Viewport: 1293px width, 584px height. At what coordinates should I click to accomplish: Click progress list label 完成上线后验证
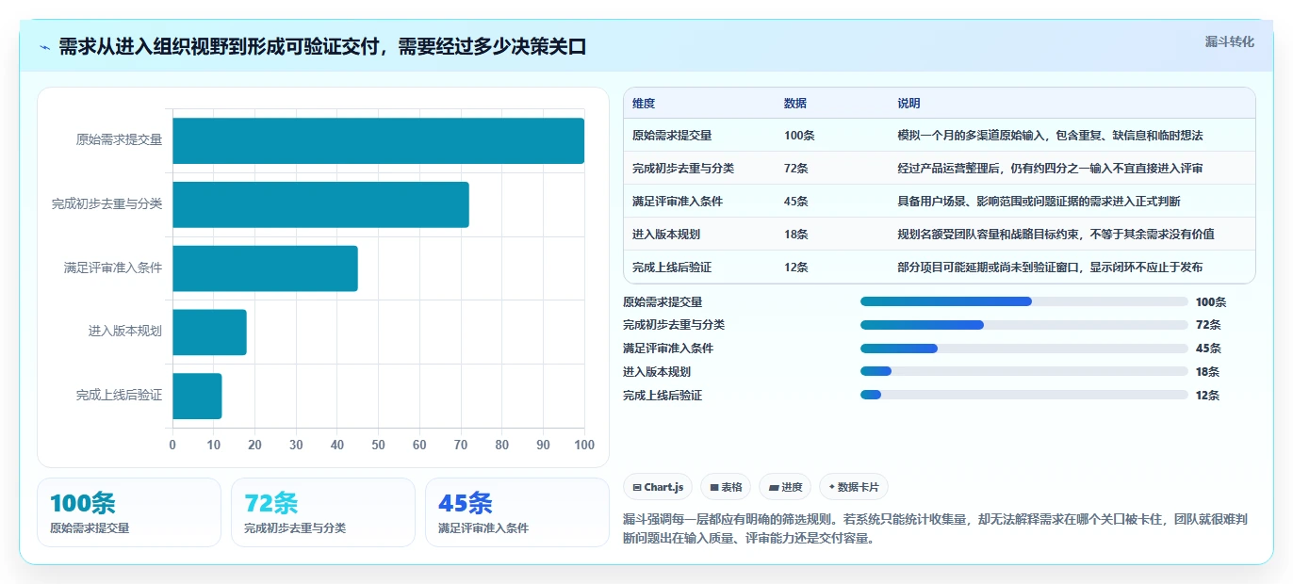[663, 396]
